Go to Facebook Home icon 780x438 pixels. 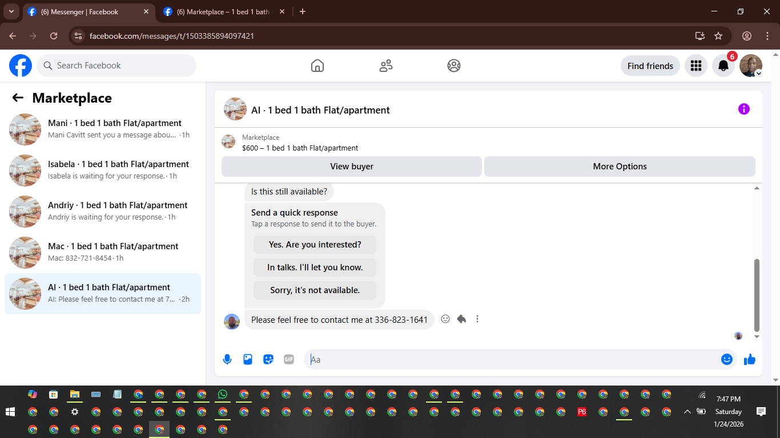tap(317, 66)
